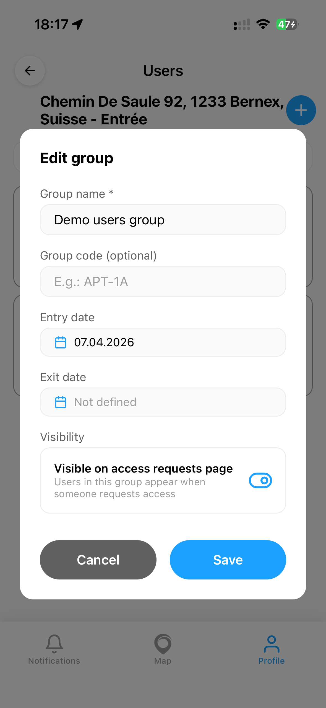326x708 pixels.
Task: Tap the location arrow in status bar
Action: coord(77,24)
